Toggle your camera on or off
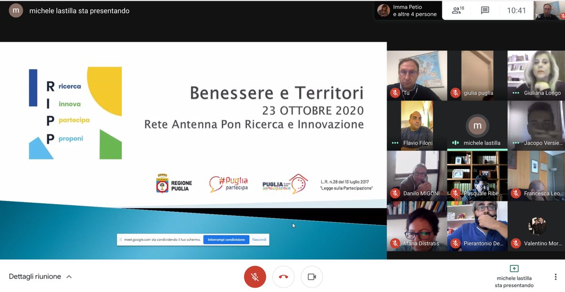This screenshot has width=565, height=292. [x=311, y=277]
